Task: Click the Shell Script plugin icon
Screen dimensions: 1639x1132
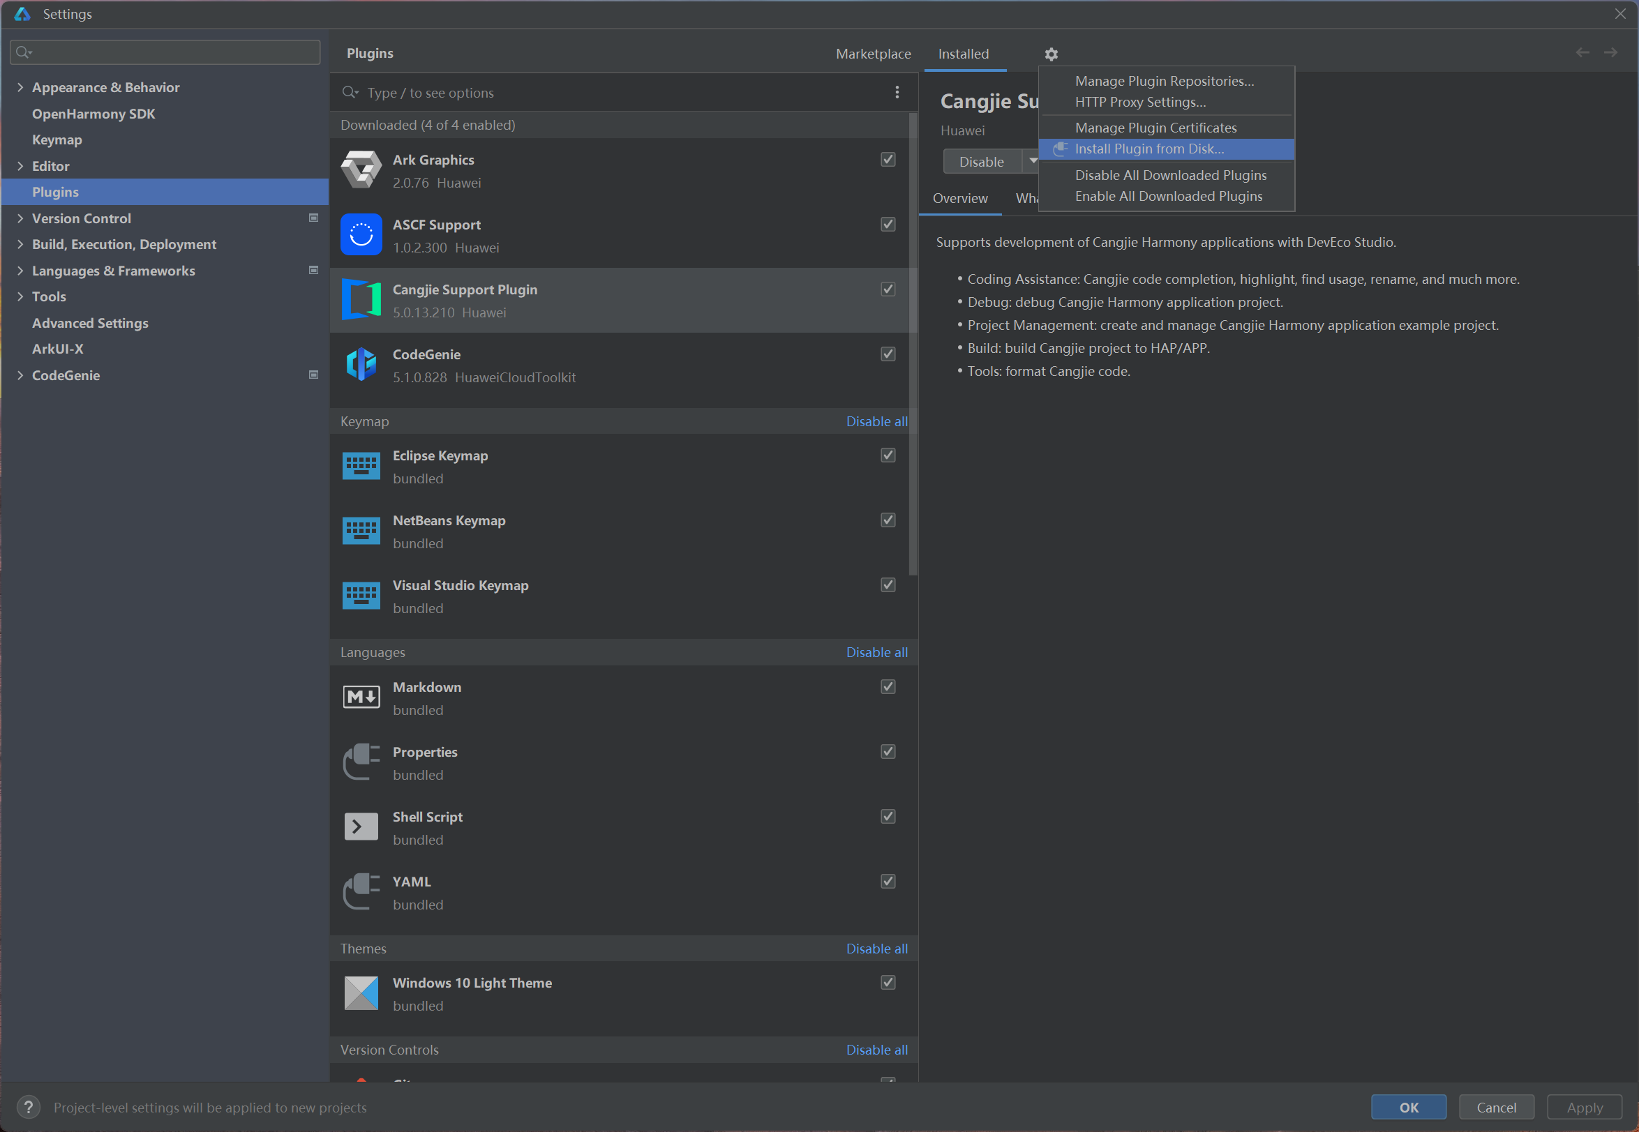Action: [361, 827]
